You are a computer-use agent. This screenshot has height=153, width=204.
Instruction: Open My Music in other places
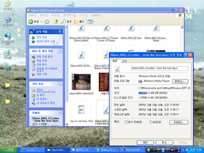(x=40, y=95)
